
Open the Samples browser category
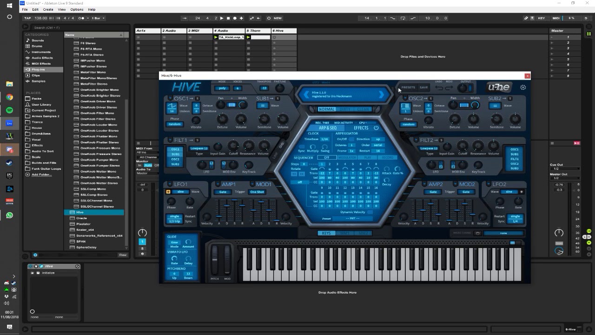coord(38,81)
